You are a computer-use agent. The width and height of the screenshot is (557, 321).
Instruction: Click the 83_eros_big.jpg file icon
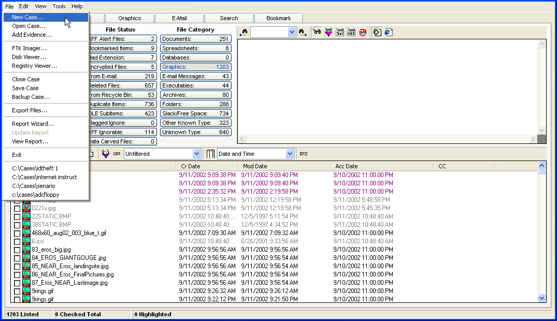coord(26,250)
